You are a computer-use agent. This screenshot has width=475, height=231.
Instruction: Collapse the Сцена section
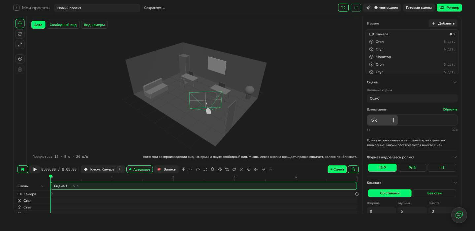[x=455, y=82]
